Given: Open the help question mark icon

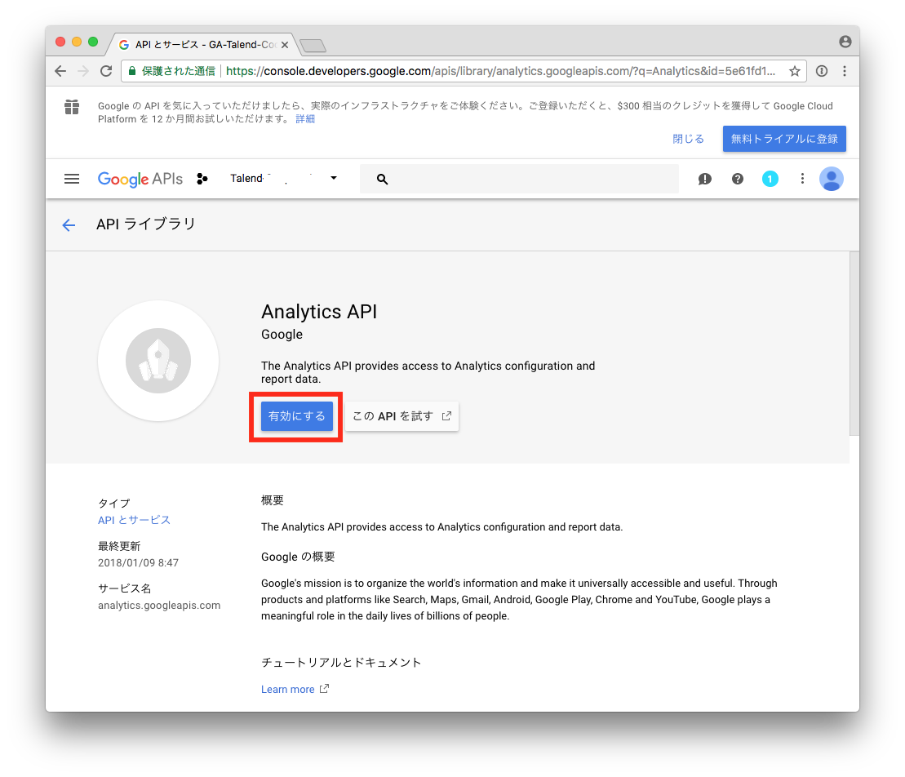Looking at the screenshot, I should point(737,179).
